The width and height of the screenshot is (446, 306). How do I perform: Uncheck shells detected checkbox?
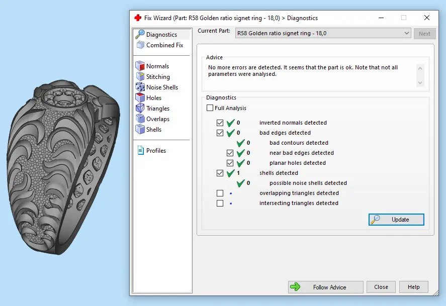pos(220,173)
